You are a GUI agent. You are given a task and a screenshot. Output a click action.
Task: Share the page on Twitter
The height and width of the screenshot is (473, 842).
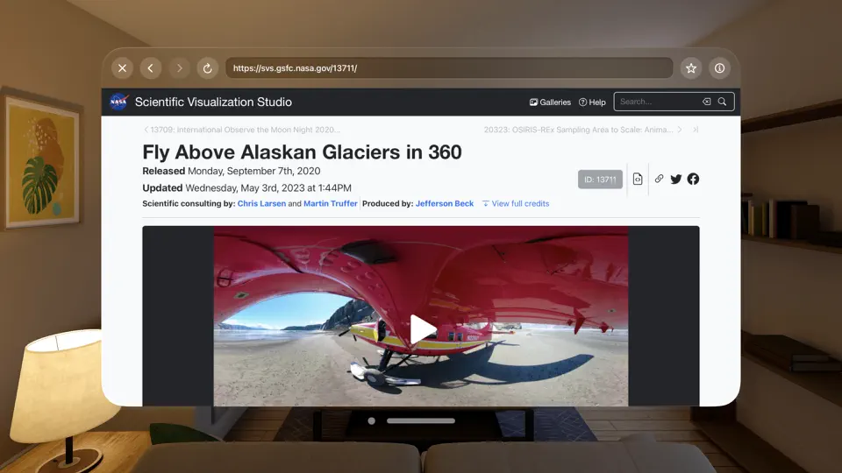[676, 179]
